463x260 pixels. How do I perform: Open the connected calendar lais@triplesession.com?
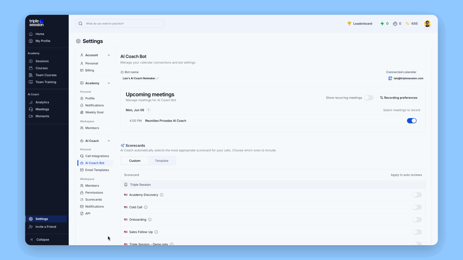click(406, 78)
